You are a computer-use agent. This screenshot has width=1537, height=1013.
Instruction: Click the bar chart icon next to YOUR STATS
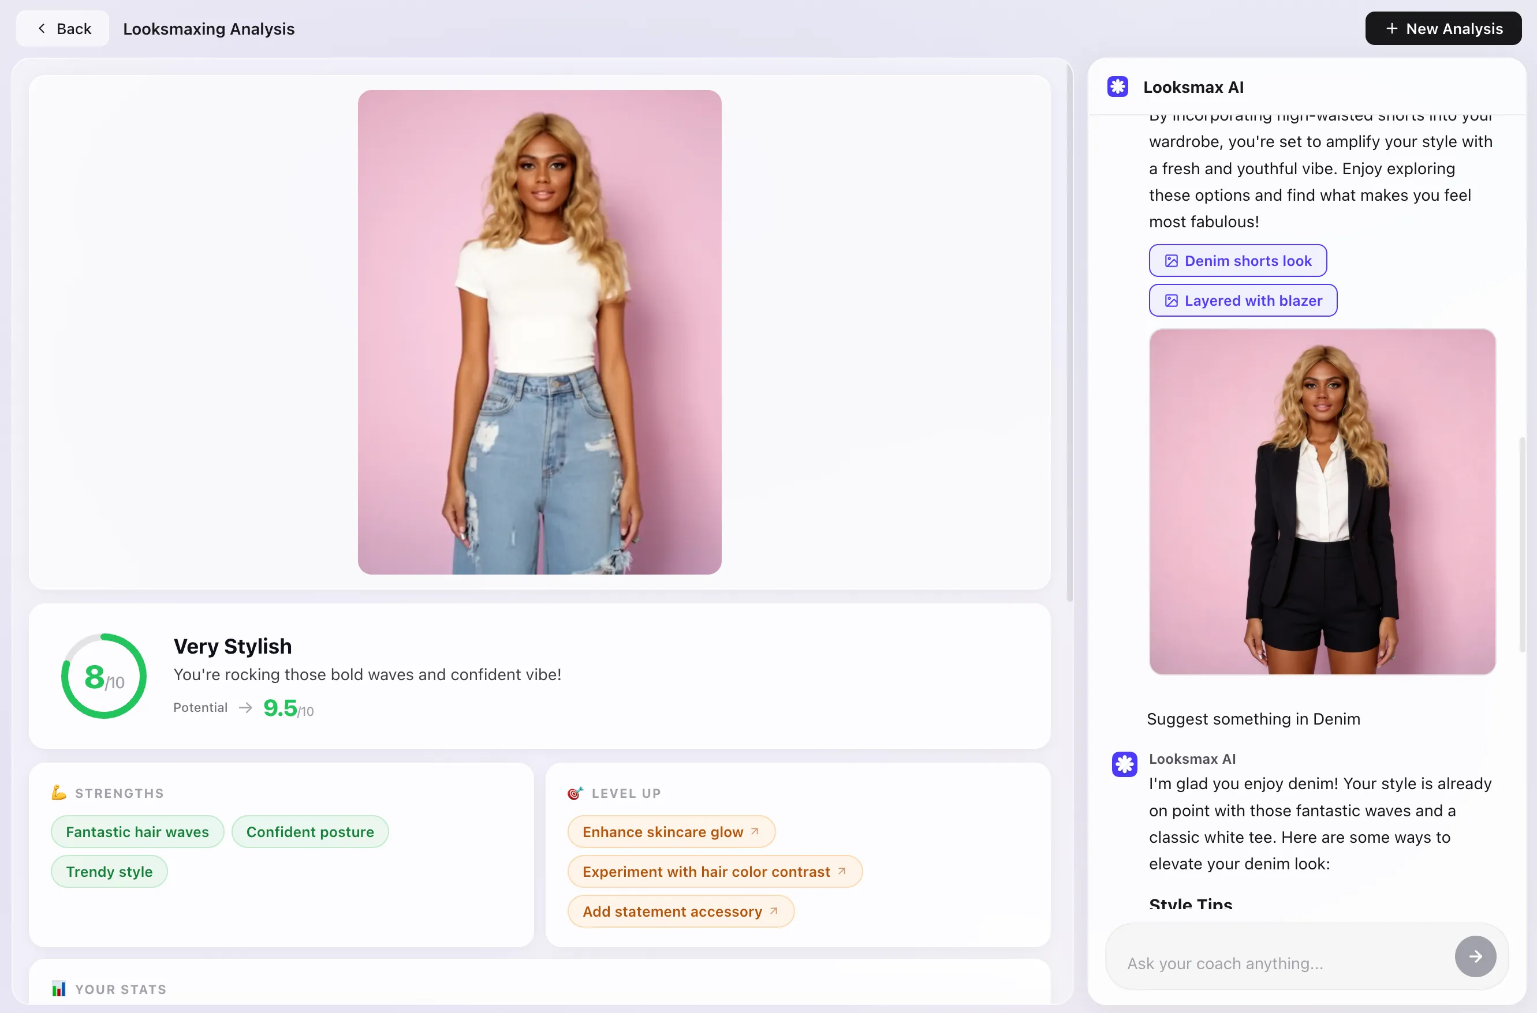tap(59, 988)
